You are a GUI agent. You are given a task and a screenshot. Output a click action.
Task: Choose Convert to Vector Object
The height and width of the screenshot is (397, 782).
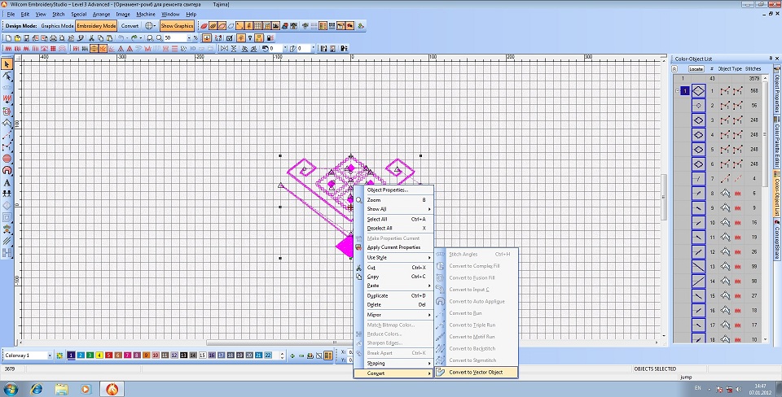[x=476, y=373]
